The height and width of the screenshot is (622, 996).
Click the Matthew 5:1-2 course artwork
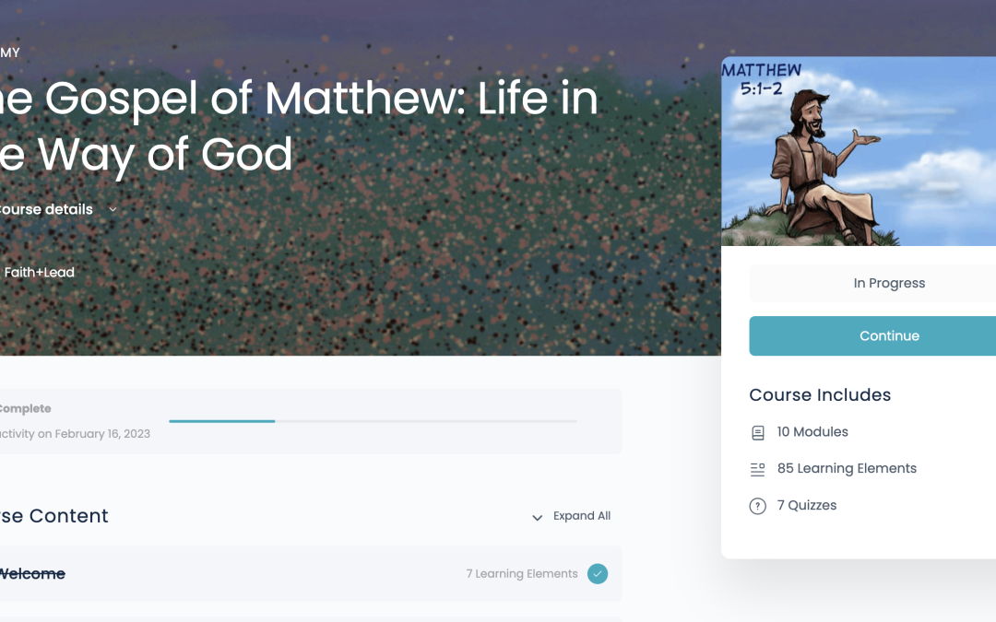(x=858, y=150)
